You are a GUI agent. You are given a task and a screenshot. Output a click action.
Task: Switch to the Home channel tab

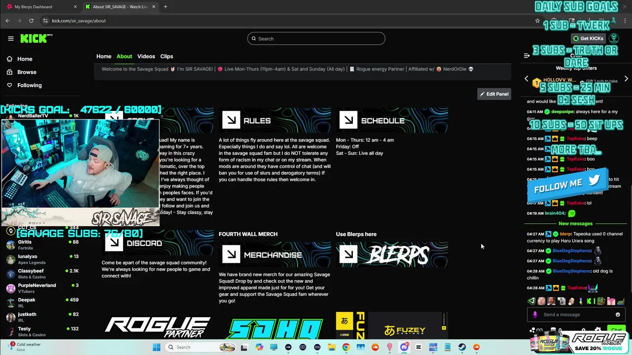pyautogui.click(x=104, y=56)
